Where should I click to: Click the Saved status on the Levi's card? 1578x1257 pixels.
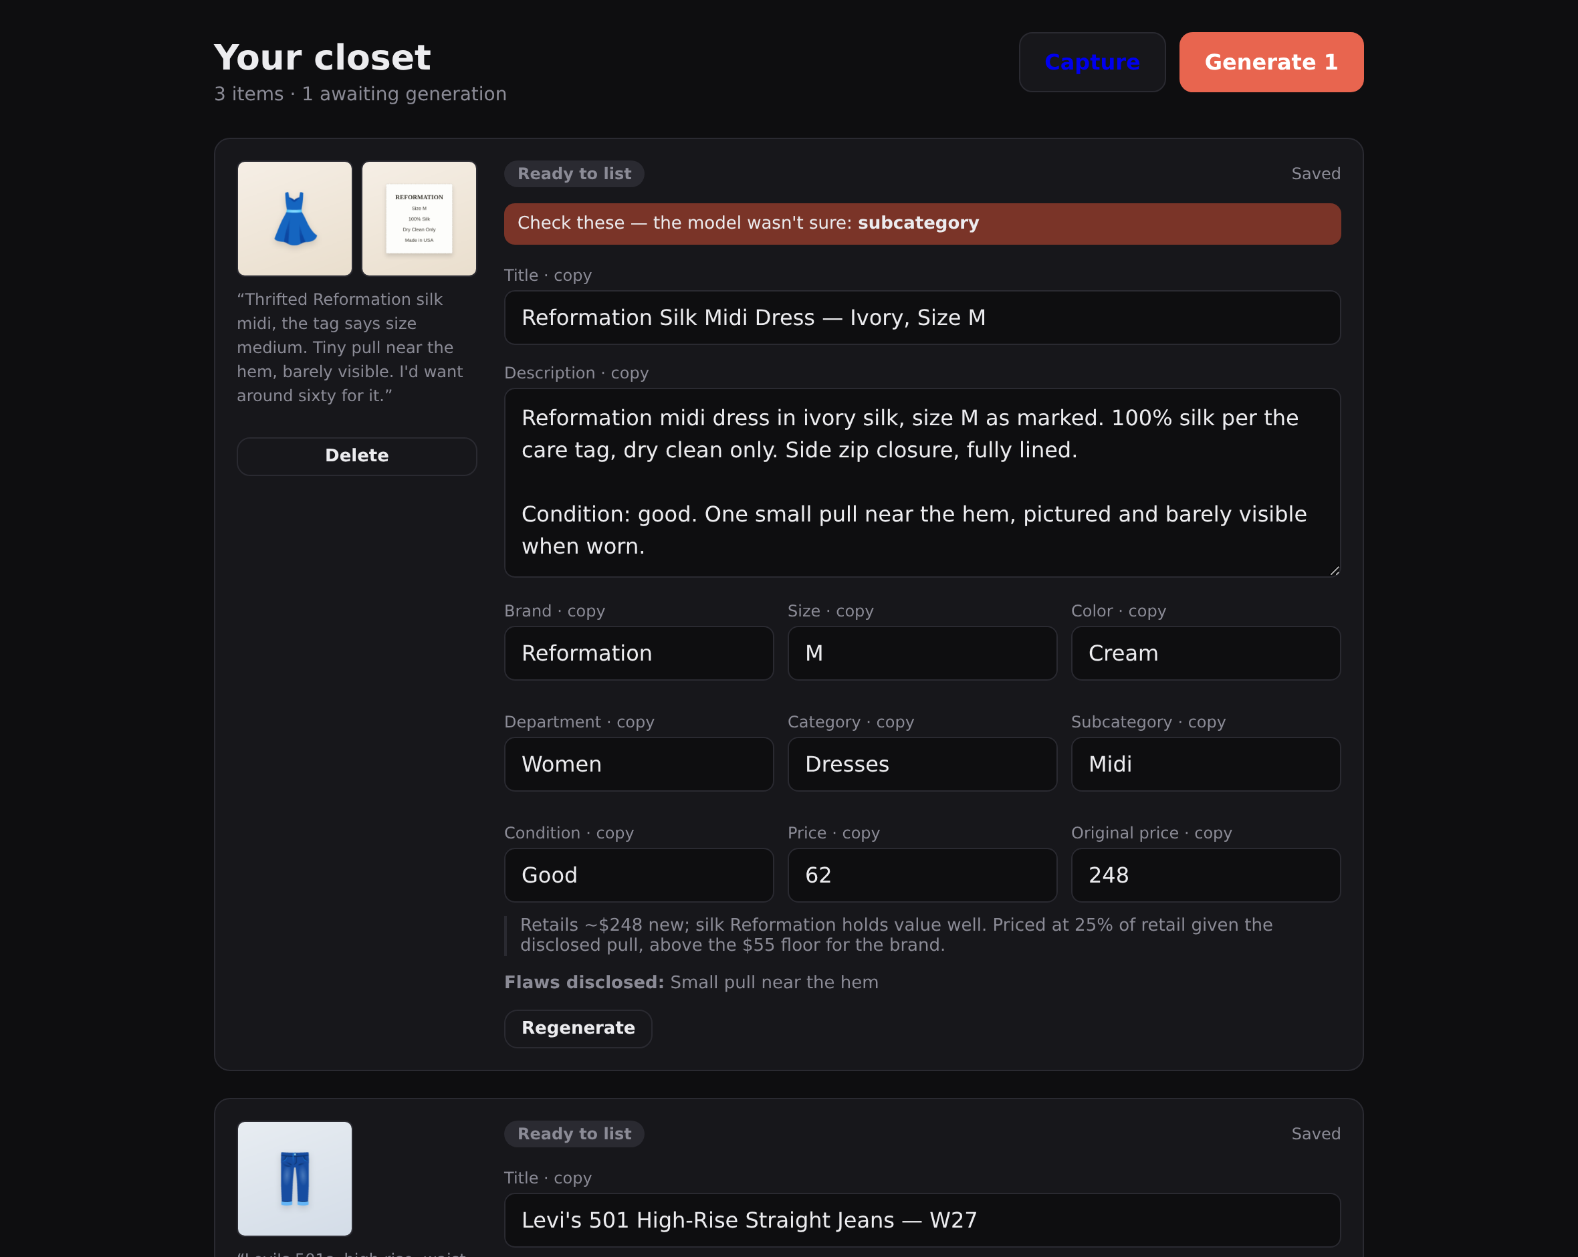tap(1315, 1134)
